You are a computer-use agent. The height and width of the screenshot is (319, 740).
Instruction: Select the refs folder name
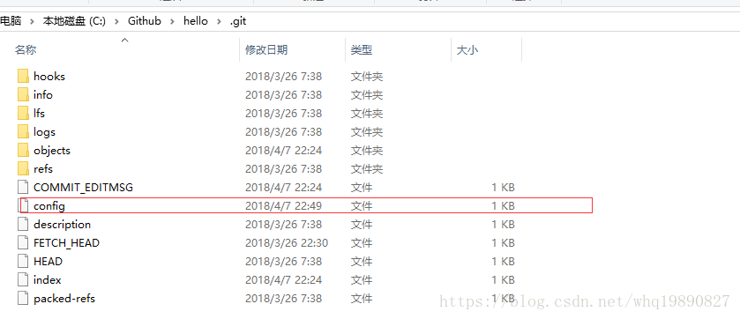tap(43, 168)
